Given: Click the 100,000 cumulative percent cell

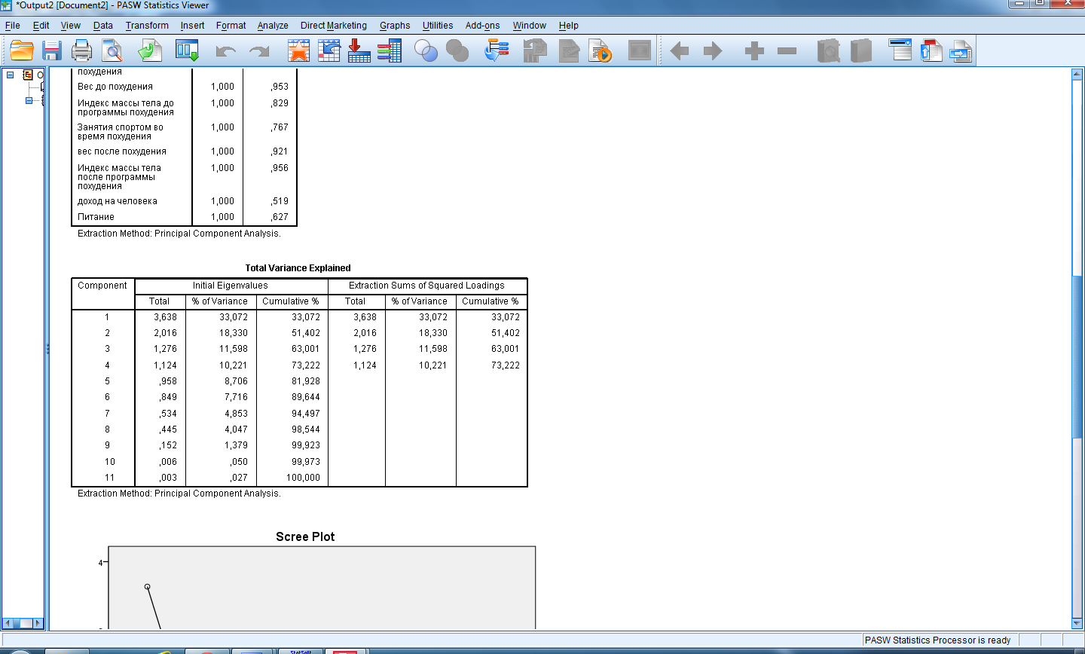Looking at the screenshot, I should point(303,478).
